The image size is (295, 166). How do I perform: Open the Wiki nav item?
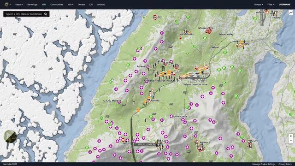[x=44, y=5]
